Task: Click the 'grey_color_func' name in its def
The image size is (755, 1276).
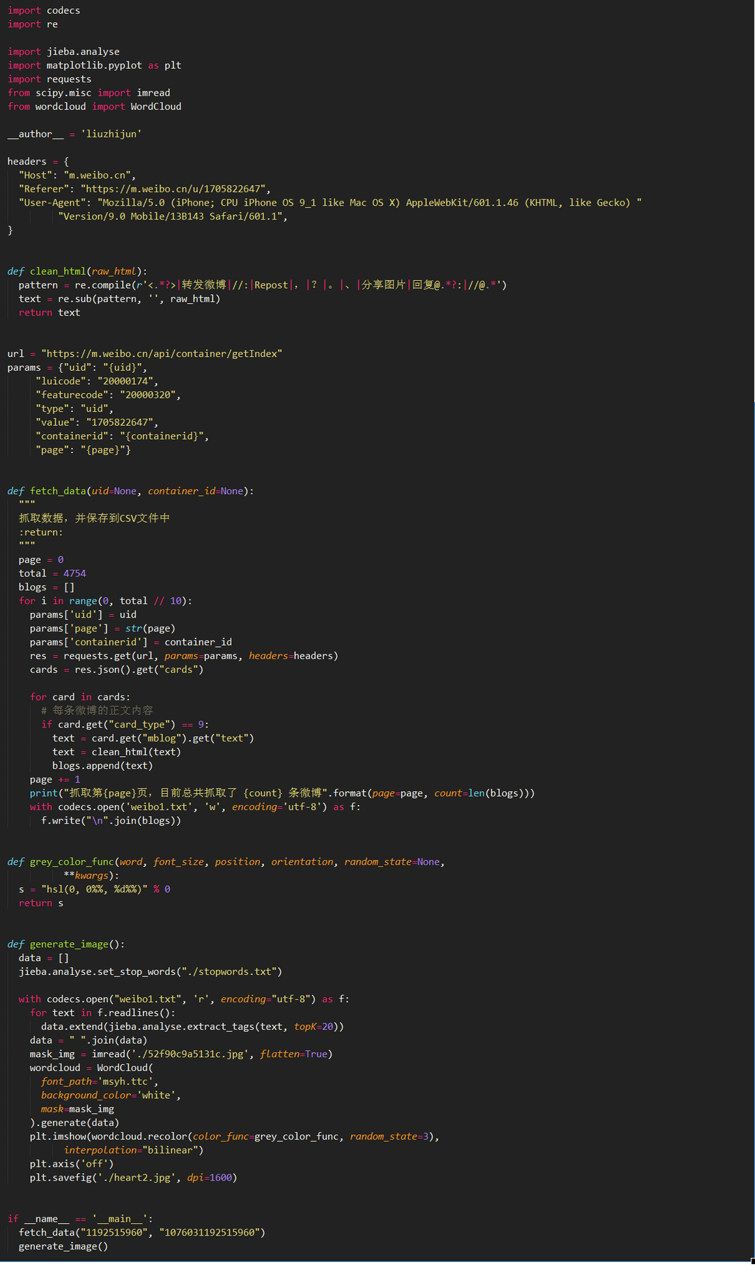Action: [72, 862]
